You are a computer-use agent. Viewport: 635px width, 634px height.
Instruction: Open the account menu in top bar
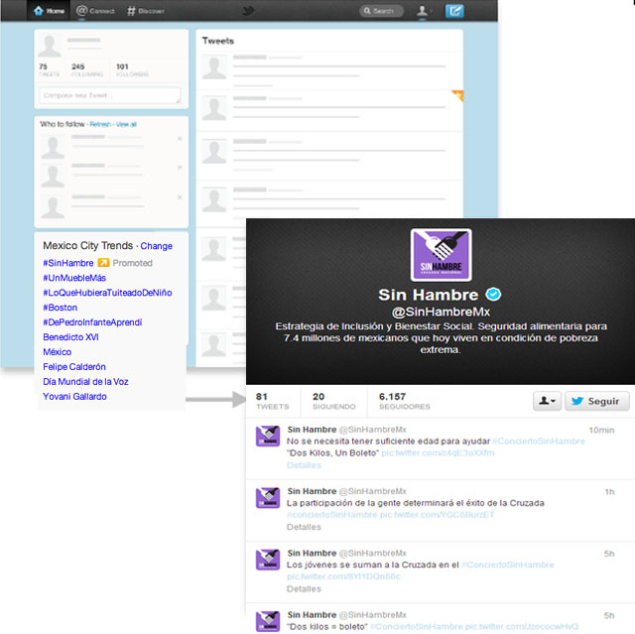tap(426, 12)
